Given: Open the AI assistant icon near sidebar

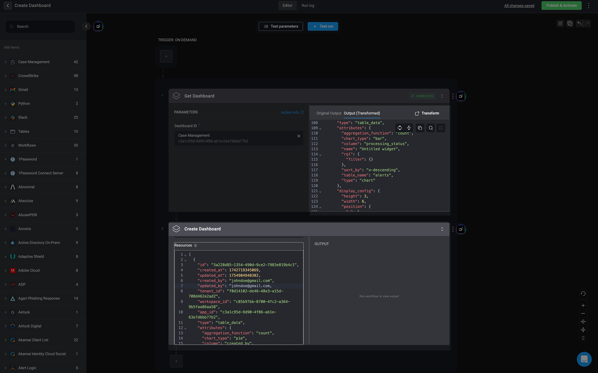Looking at the screenshot, I should click(x=98, y=26).
